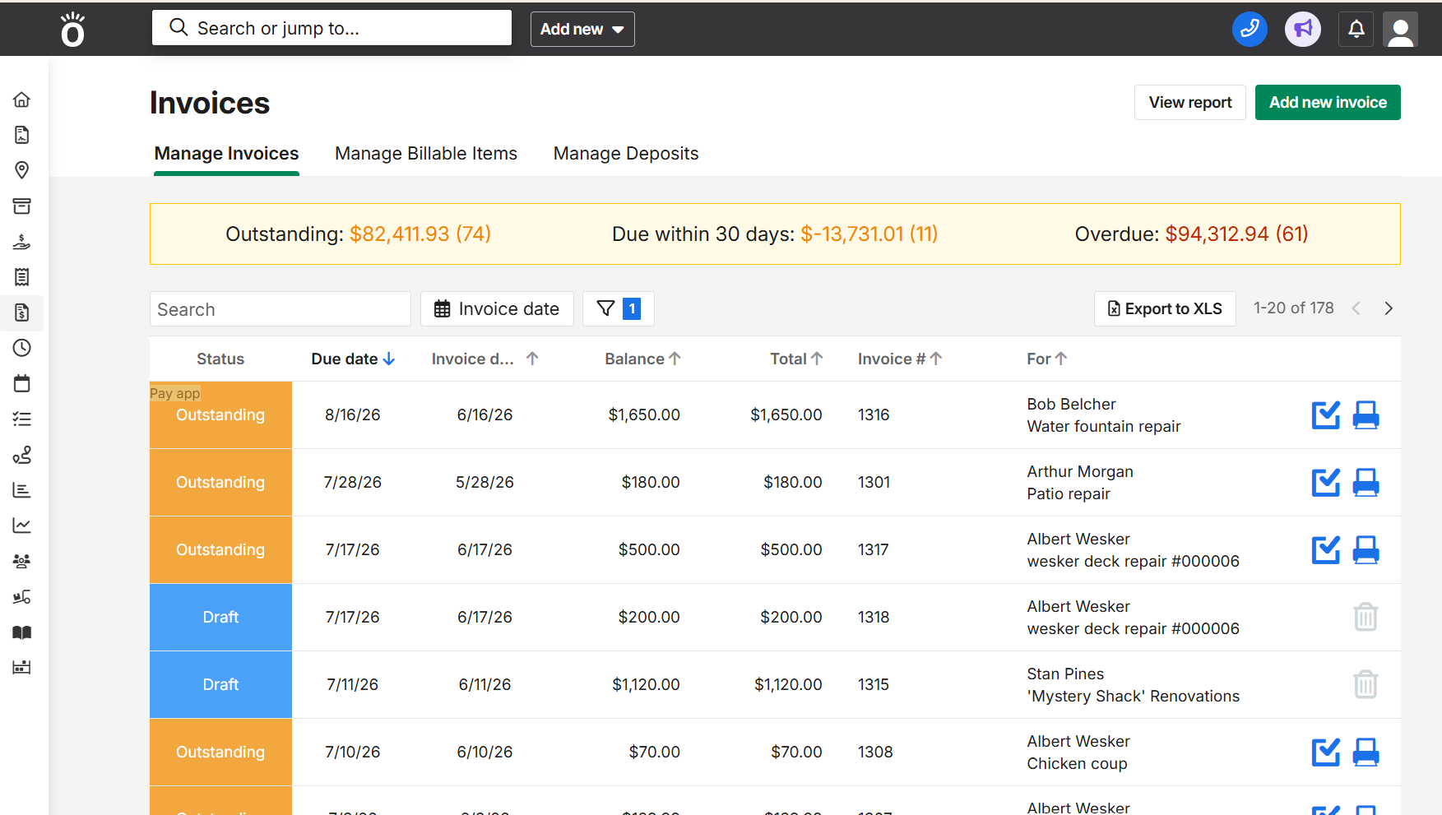Image resolution: width=1442 pixels, height=815 pixels.
Task: Open the receipt icon in sidebar
Action: (x=22, y=277)
